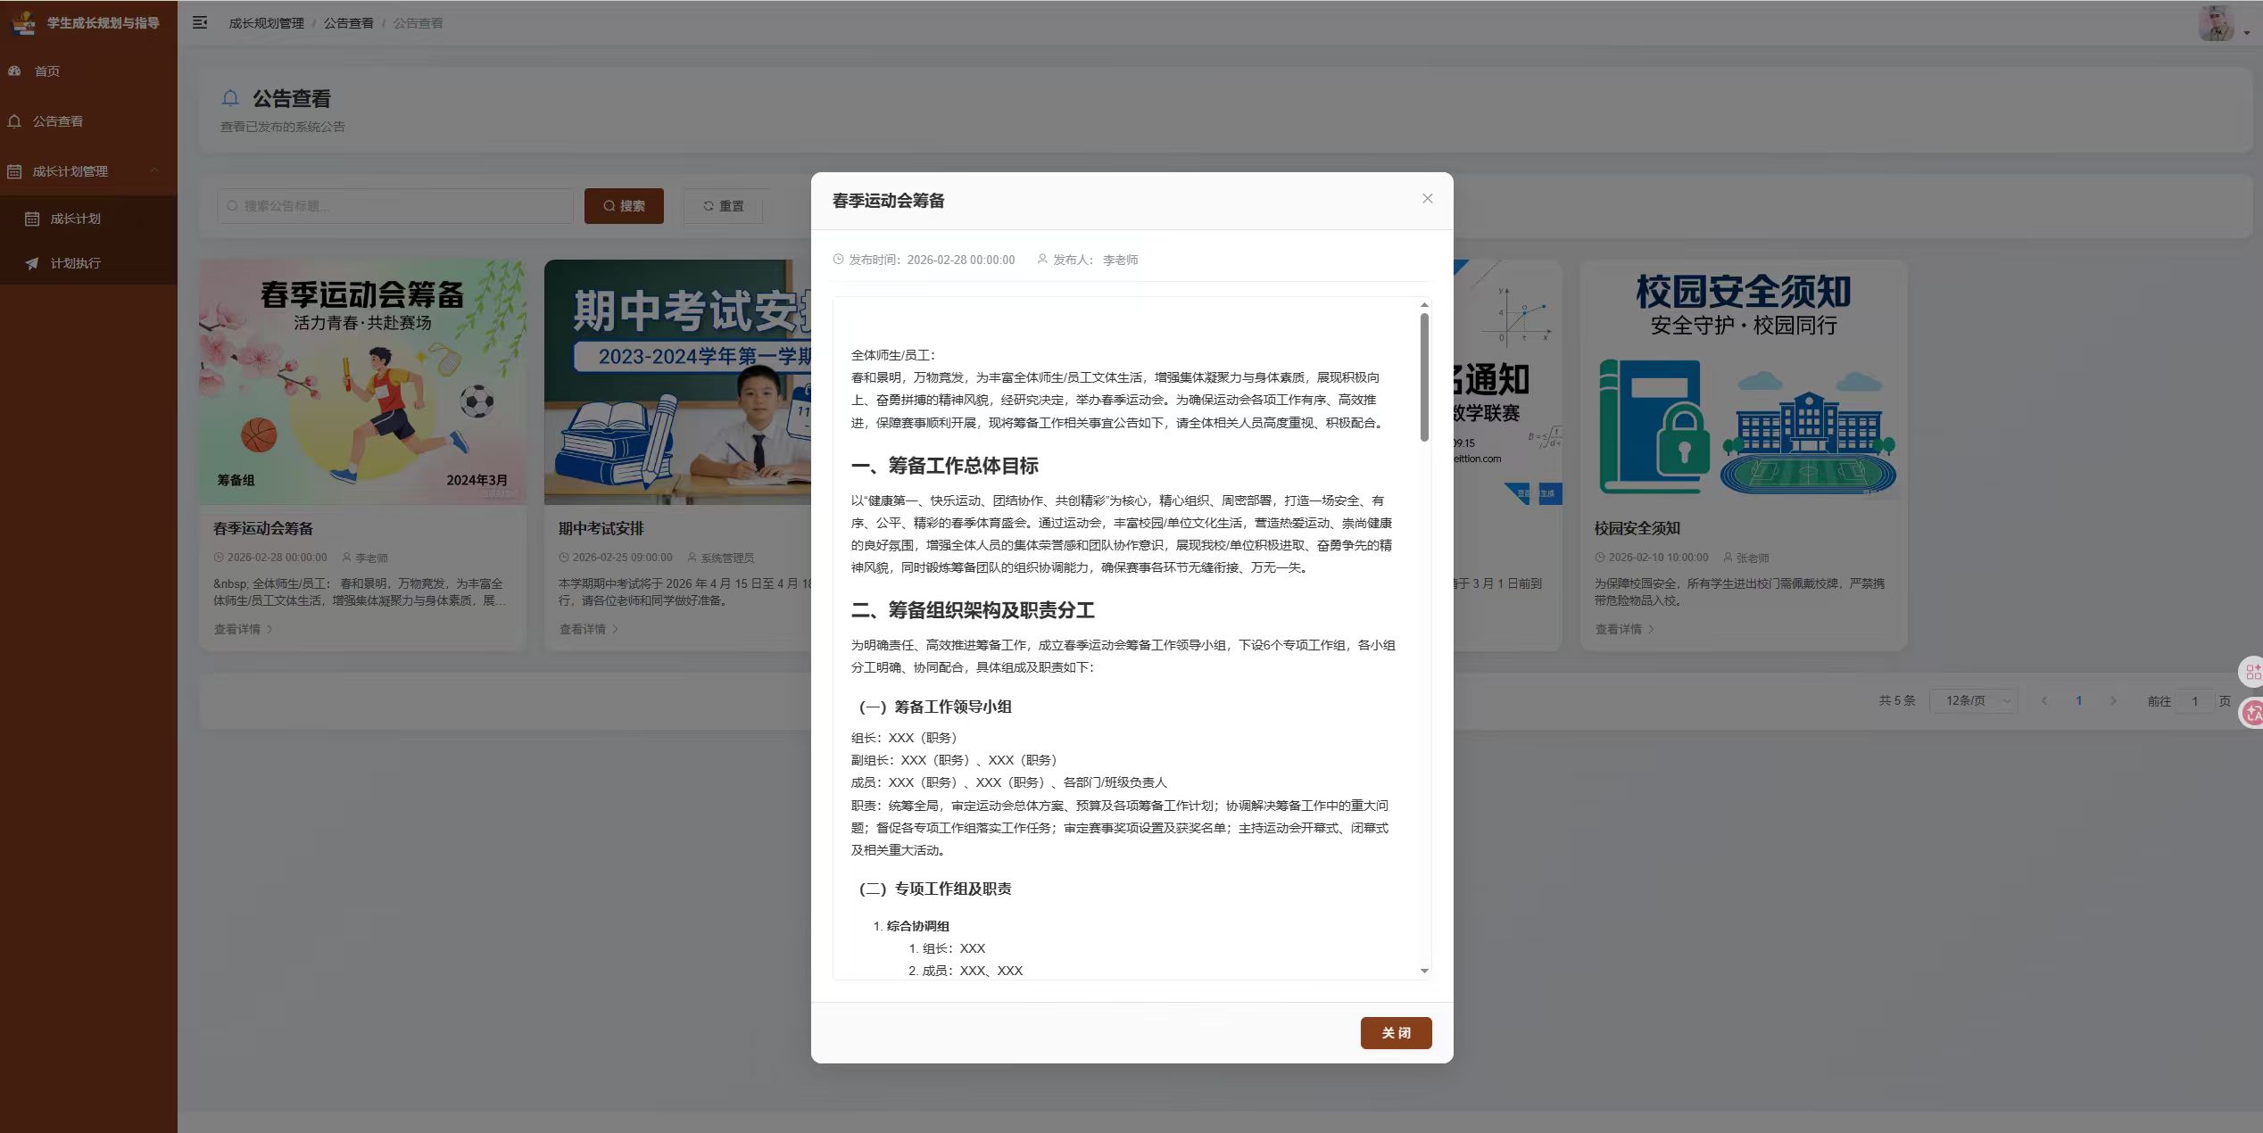Image resolution: width=2263 pixels, height=1133 pixels.
Task: Click the 前往 page number input field
Action: tap(2195, 701)
